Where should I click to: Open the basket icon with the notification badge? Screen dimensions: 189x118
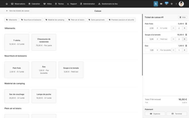[166, 4]
